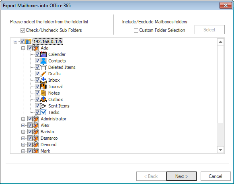
Task: Click the Inbox tray icon
Action: [x=43, y=80]
